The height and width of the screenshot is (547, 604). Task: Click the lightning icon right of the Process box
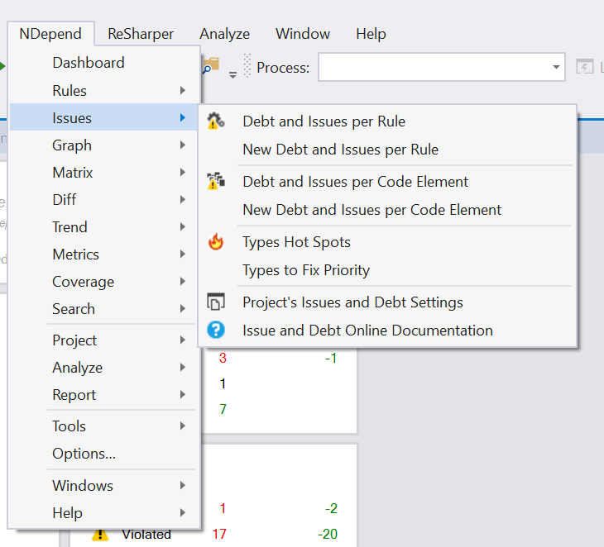[584, 67]
